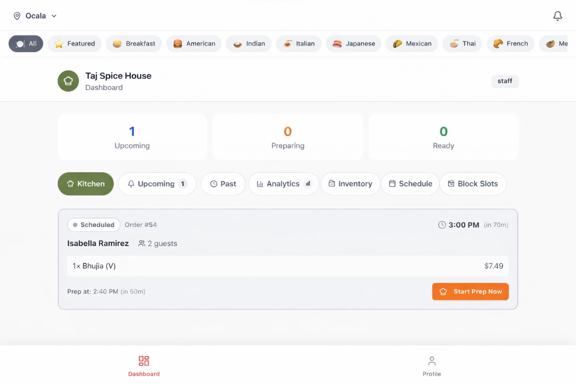Click the guests people icon

point(141,243)
